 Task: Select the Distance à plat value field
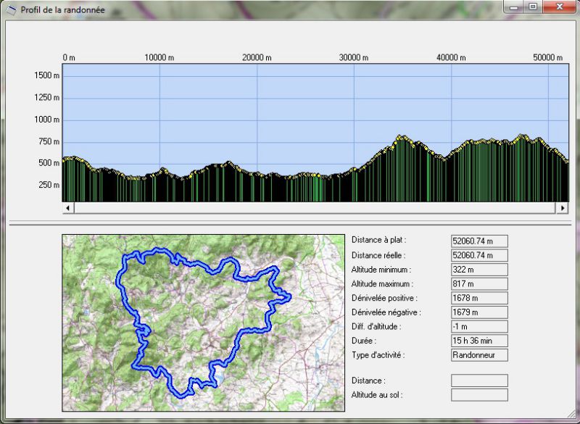(x=479, y=241)
